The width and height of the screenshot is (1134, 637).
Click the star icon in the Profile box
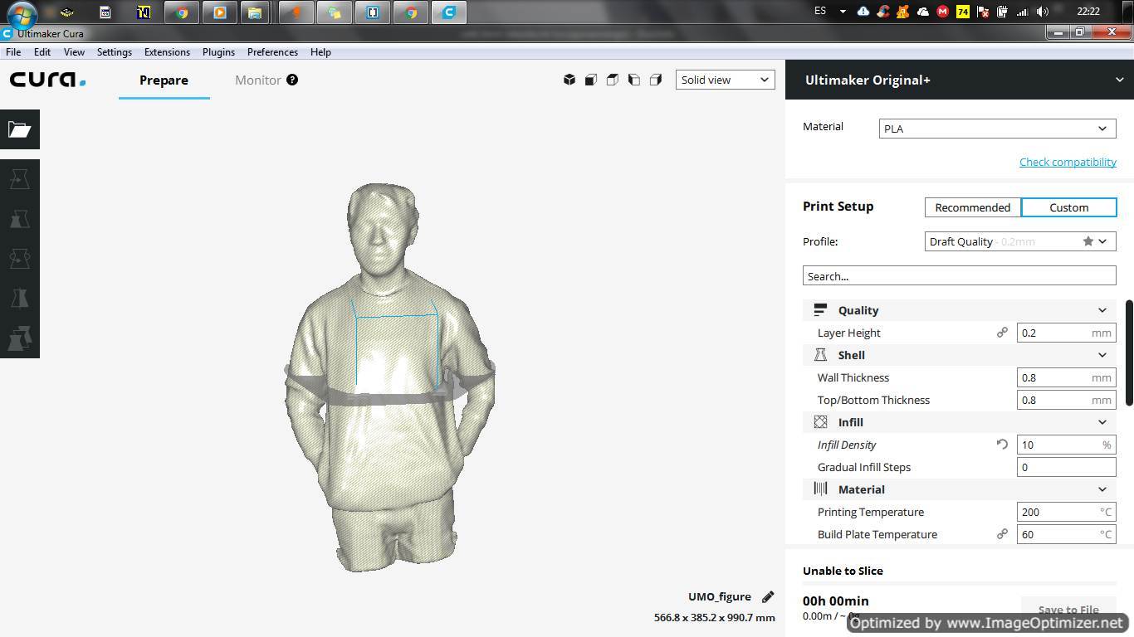pos(1088,241)
